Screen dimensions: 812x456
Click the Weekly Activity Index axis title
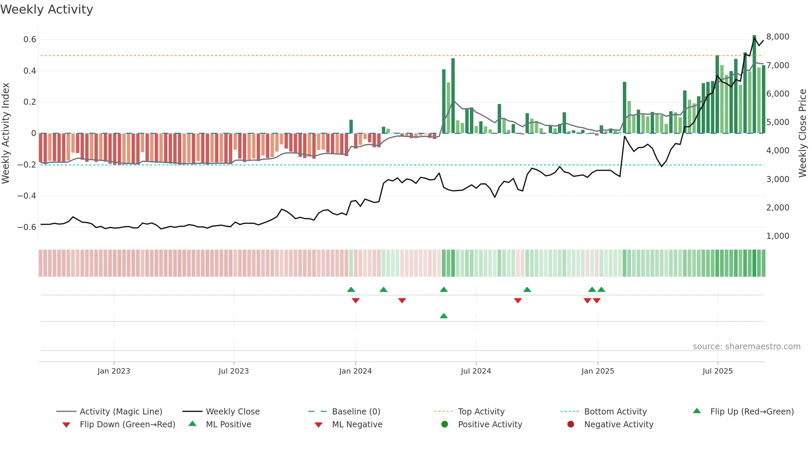5,133
